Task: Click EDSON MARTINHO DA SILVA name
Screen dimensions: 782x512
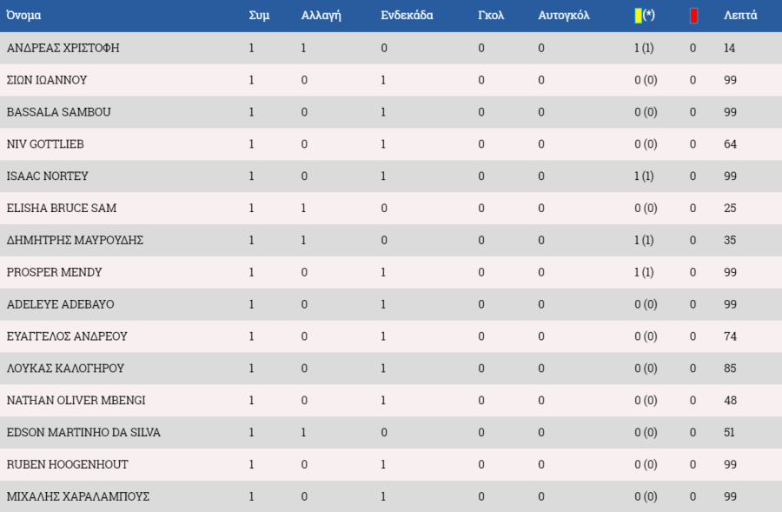Action: [83, 432]
